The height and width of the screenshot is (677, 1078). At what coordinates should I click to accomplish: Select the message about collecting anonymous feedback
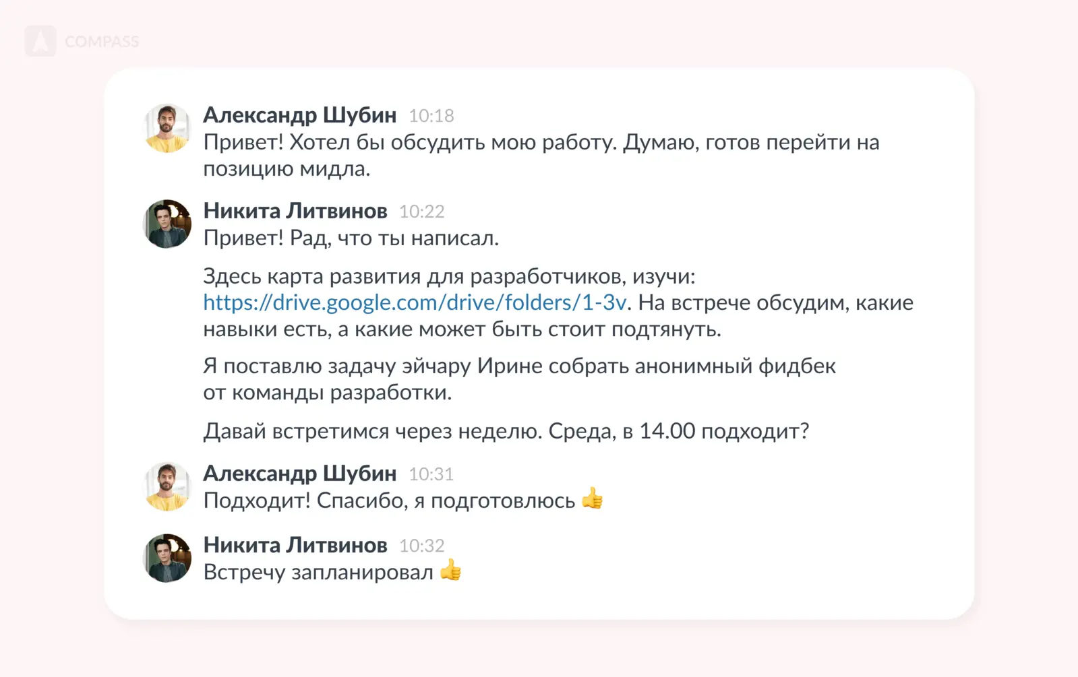click(x=519, y=379)
